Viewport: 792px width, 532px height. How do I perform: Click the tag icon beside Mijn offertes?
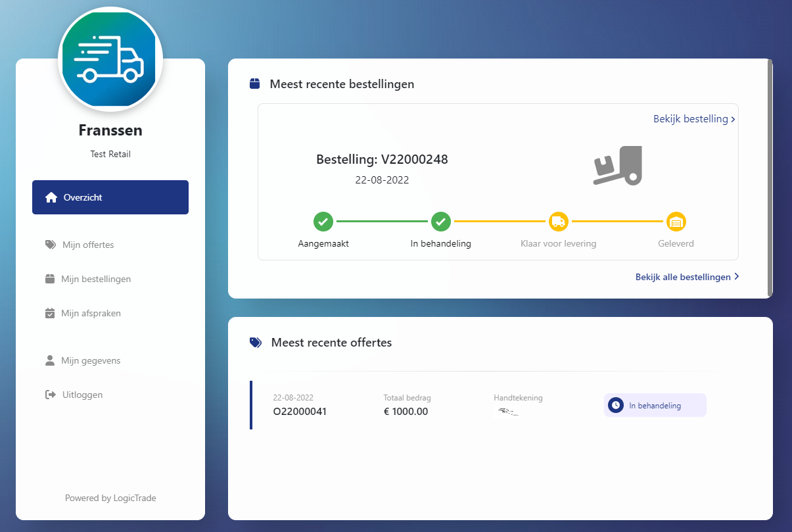[x=50, y=244]
